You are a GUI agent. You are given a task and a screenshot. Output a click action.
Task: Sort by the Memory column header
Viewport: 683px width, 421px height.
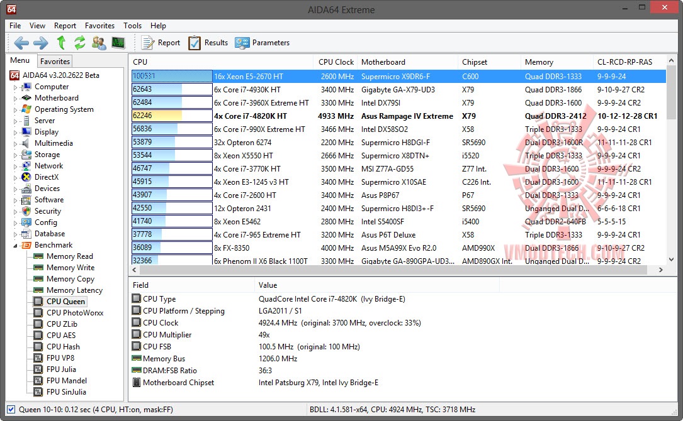(x=556, y=62)
